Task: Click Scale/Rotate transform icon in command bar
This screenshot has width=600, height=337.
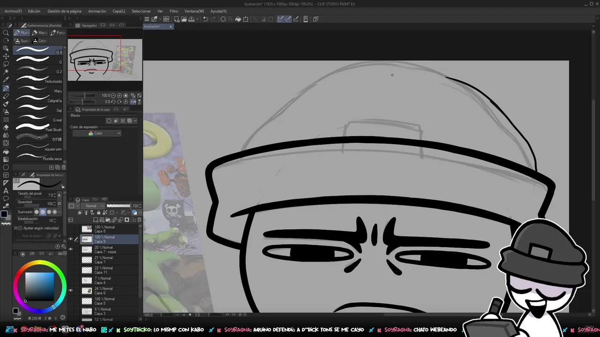Action: pos(246,19)
